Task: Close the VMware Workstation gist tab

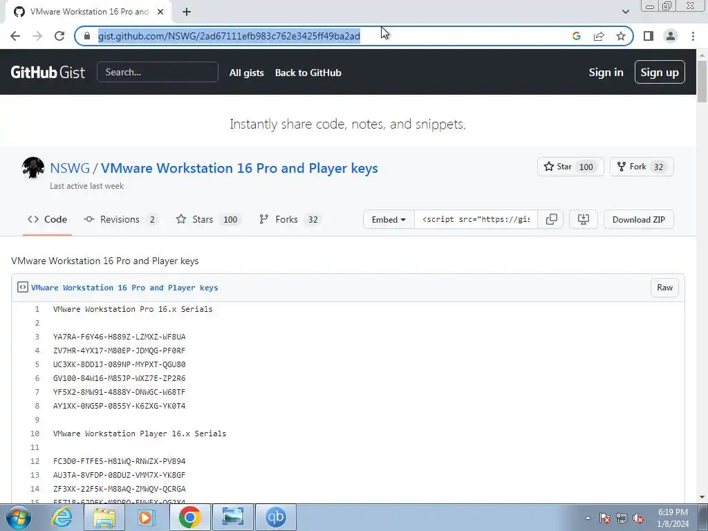Action: (x=160, y=12)
